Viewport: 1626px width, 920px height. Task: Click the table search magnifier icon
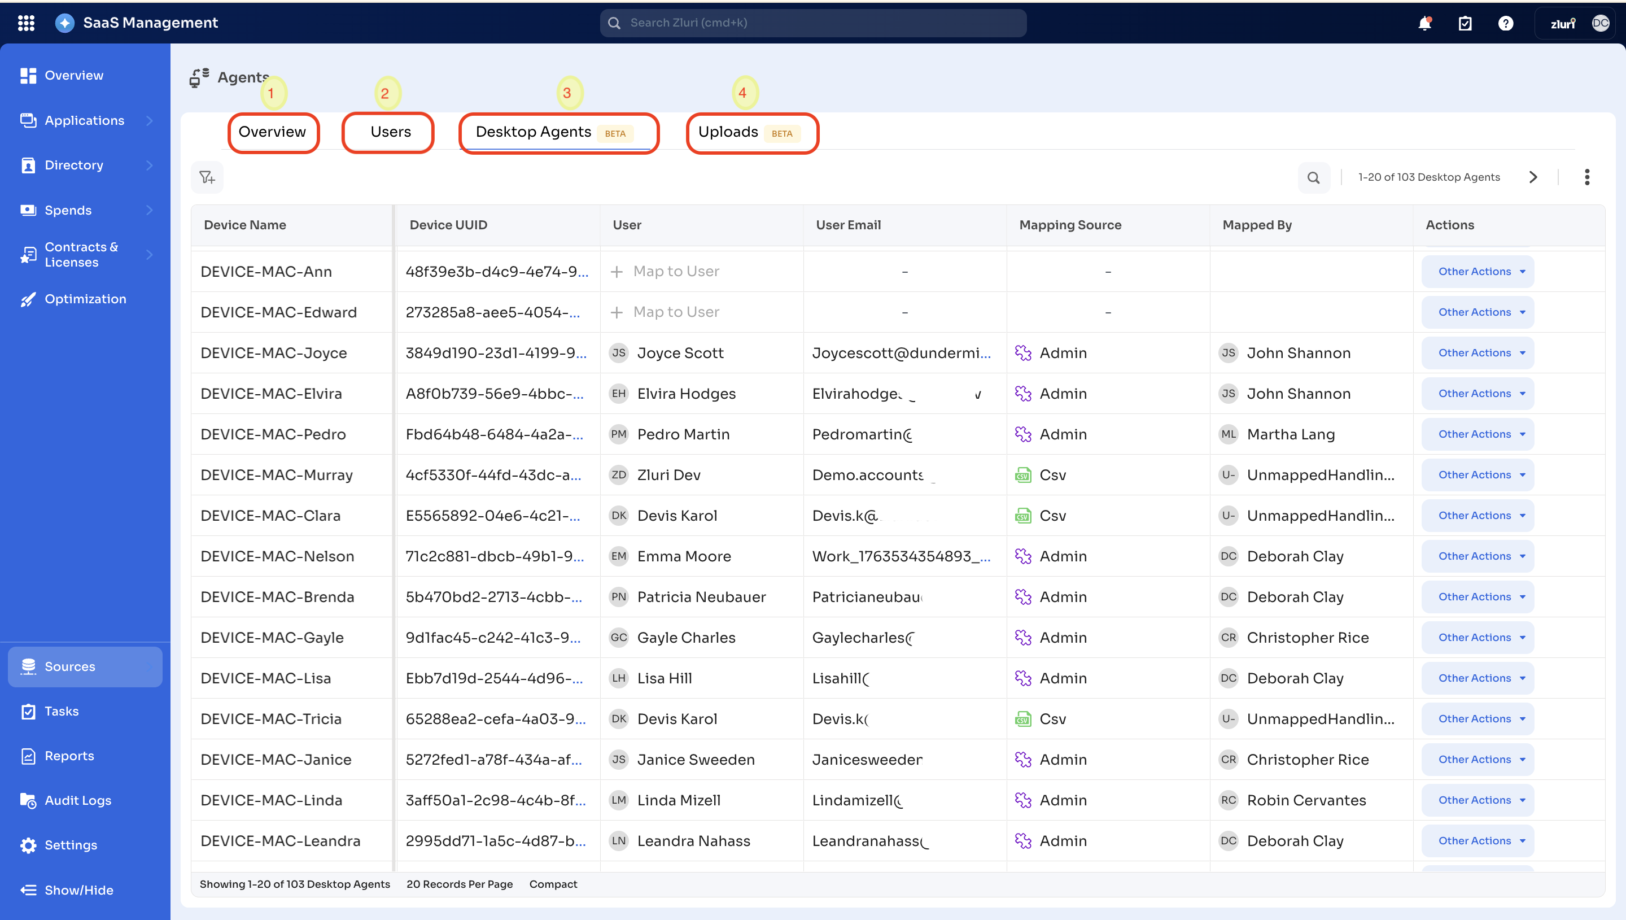coord(1313,177)
